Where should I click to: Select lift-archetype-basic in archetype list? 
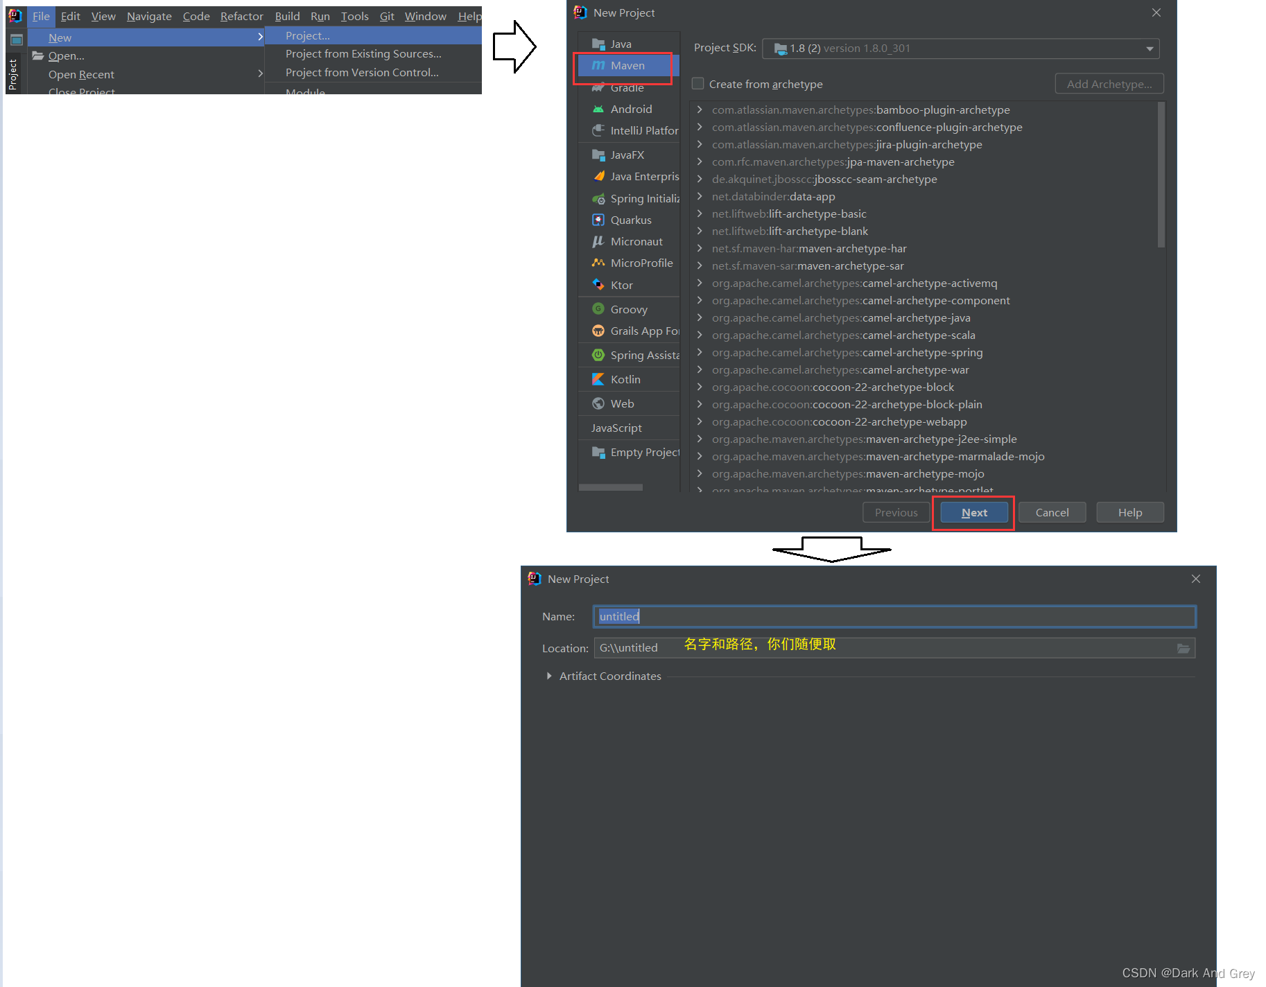point(789,214)
